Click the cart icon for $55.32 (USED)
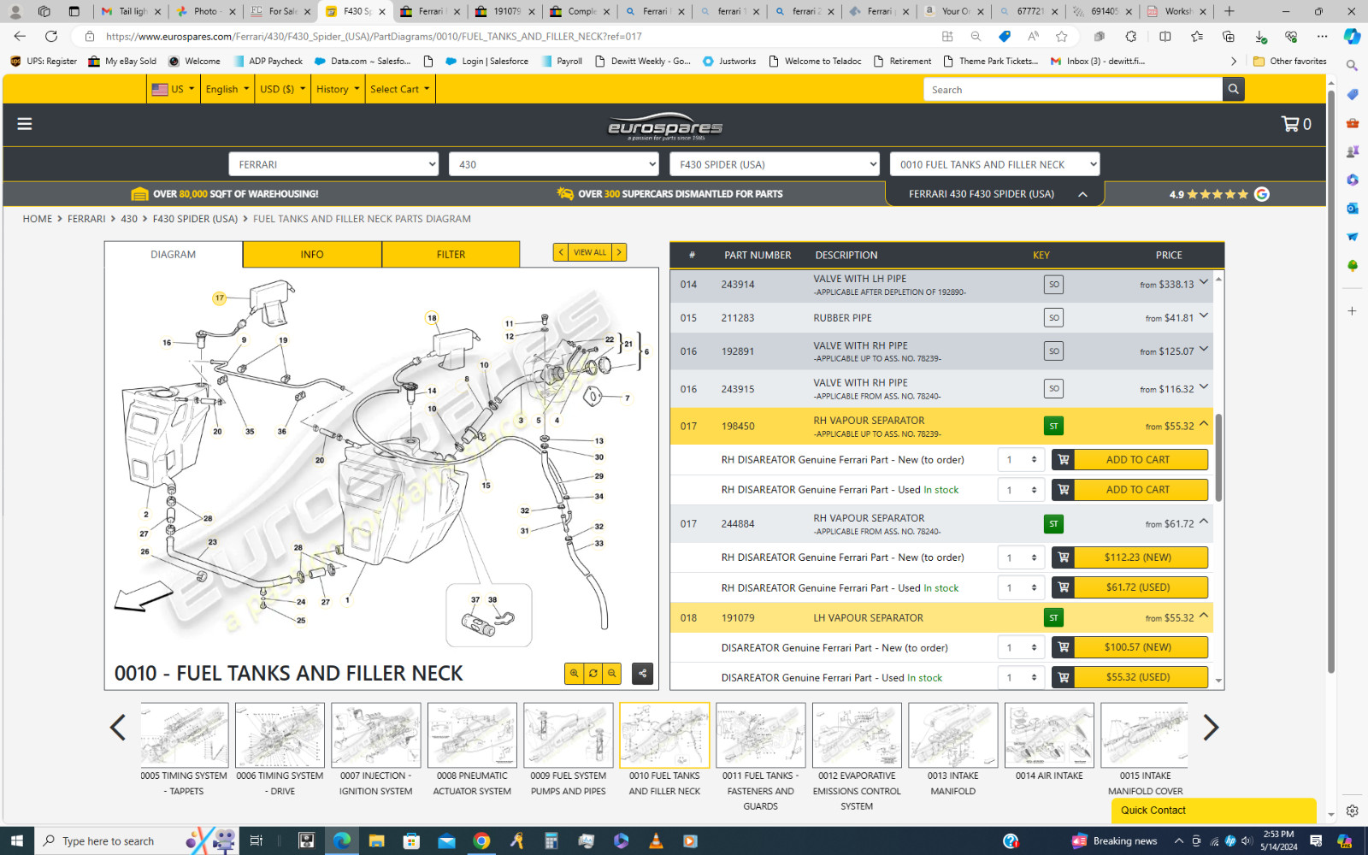This screenshot has height=855, width=1368. pos(1064,677)
